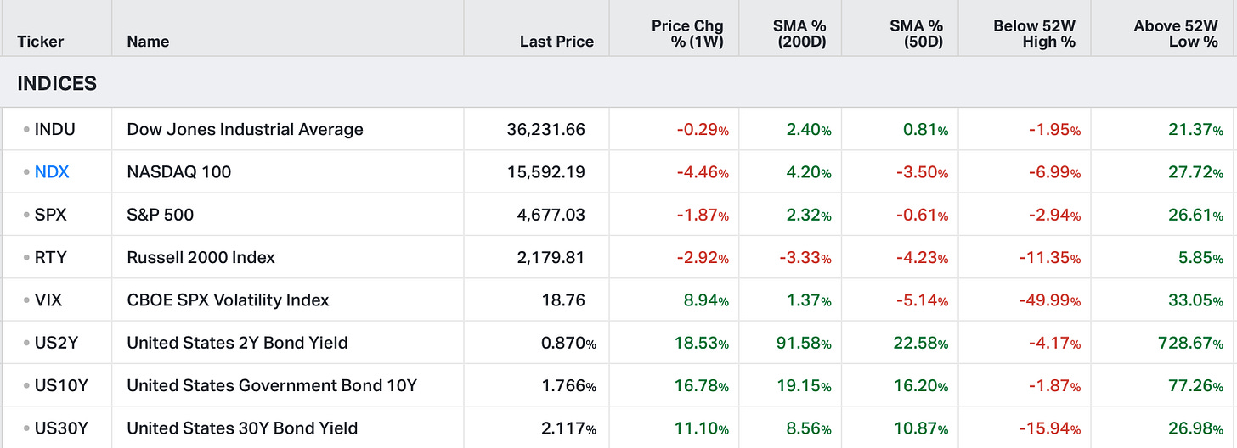Click the US10Y yield 1.766%
Viewport: 1237px width, 448px height.
[568, 385]
